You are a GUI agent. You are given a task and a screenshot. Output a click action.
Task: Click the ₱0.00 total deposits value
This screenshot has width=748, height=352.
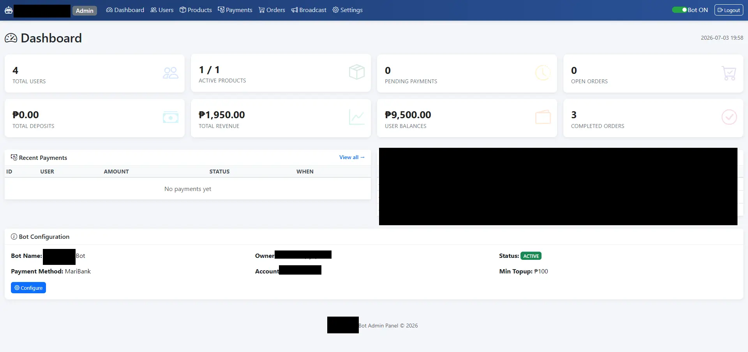(26, 115)
